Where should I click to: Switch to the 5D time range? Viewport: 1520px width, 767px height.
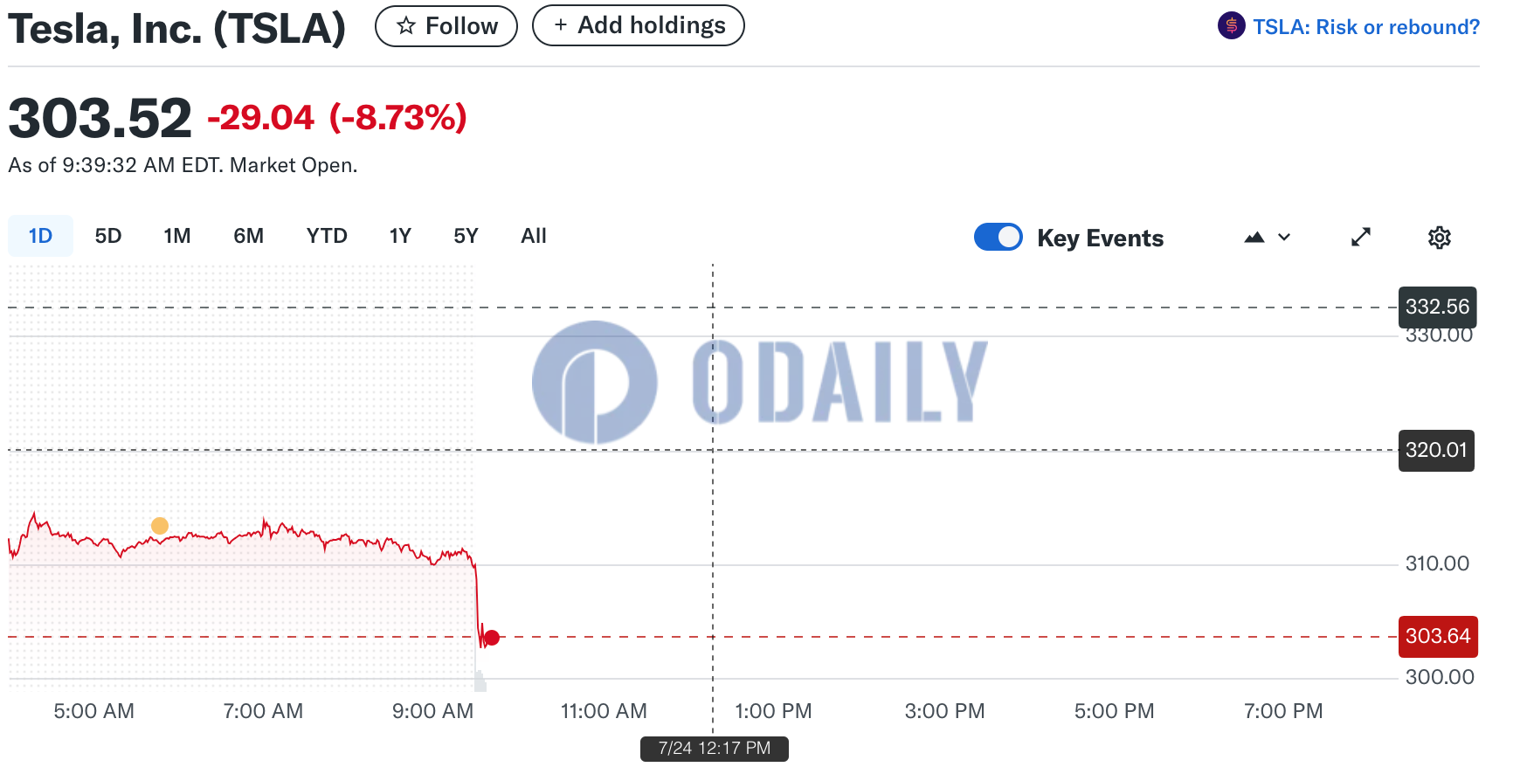click(108, 236)
